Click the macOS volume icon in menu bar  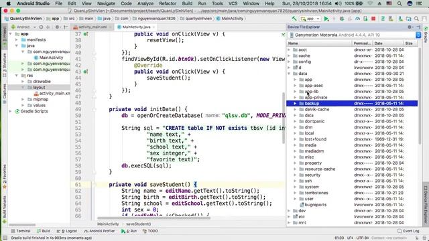(338, 3)
